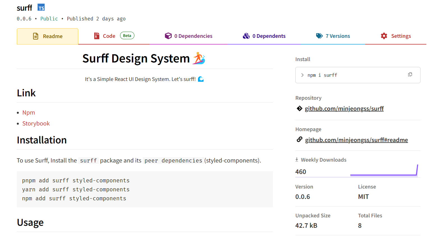Copy the npm install command
The image size is (439, 237).
click(x=410, y=75)
